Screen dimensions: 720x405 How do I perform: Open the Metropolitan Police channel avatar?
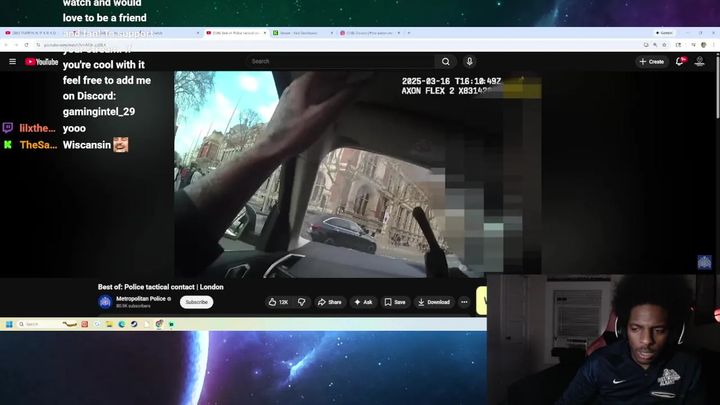click(105, 302)
